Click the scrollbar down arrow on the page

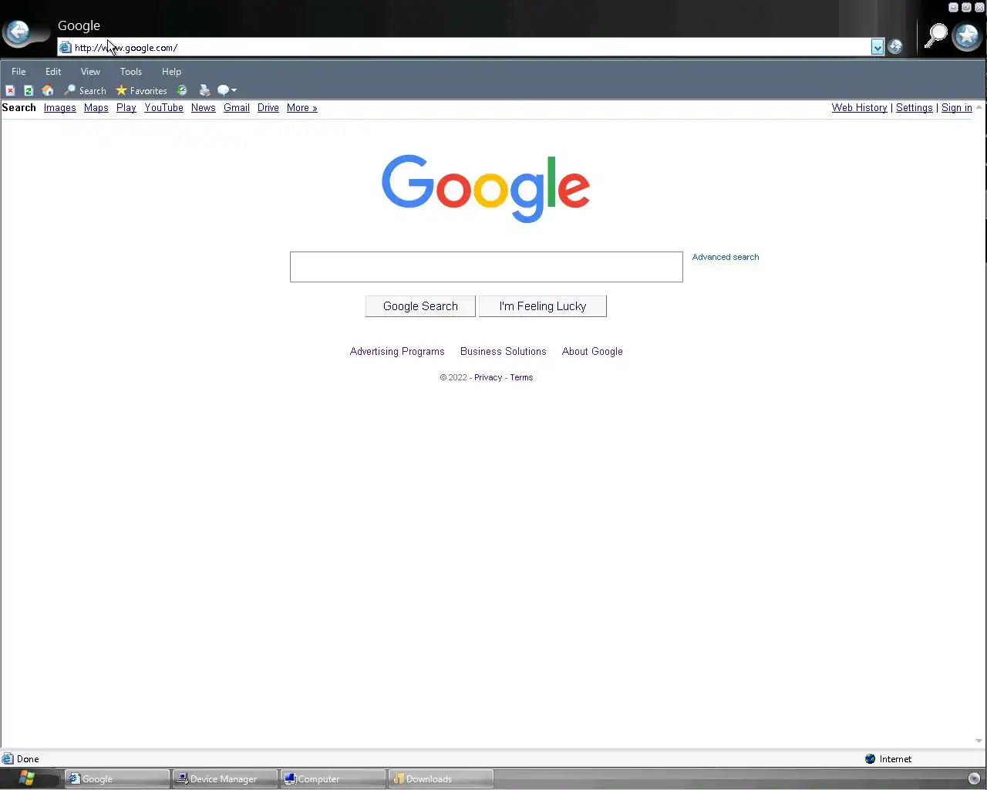pos(979,741)
